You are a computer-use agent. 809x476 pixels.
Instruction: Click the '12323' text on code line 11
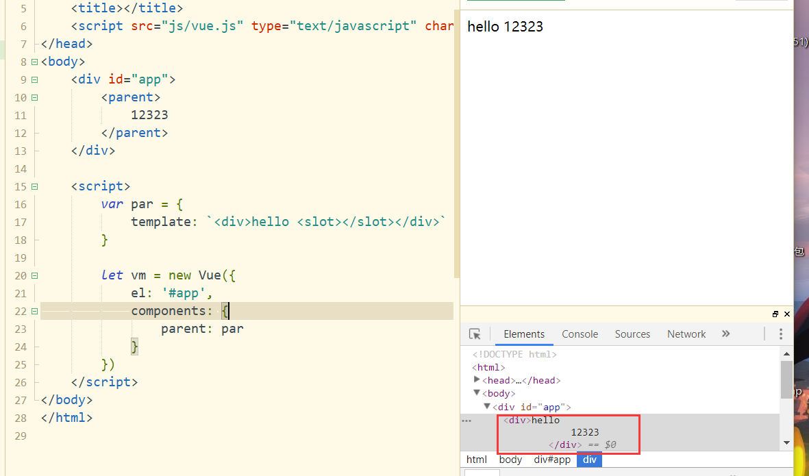click(x=149, y=115)
